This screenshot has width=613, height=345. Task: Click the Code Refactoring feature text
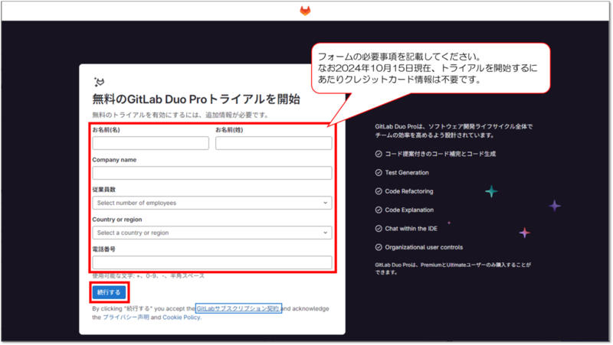pyautogui.click(x=409, y=191)
